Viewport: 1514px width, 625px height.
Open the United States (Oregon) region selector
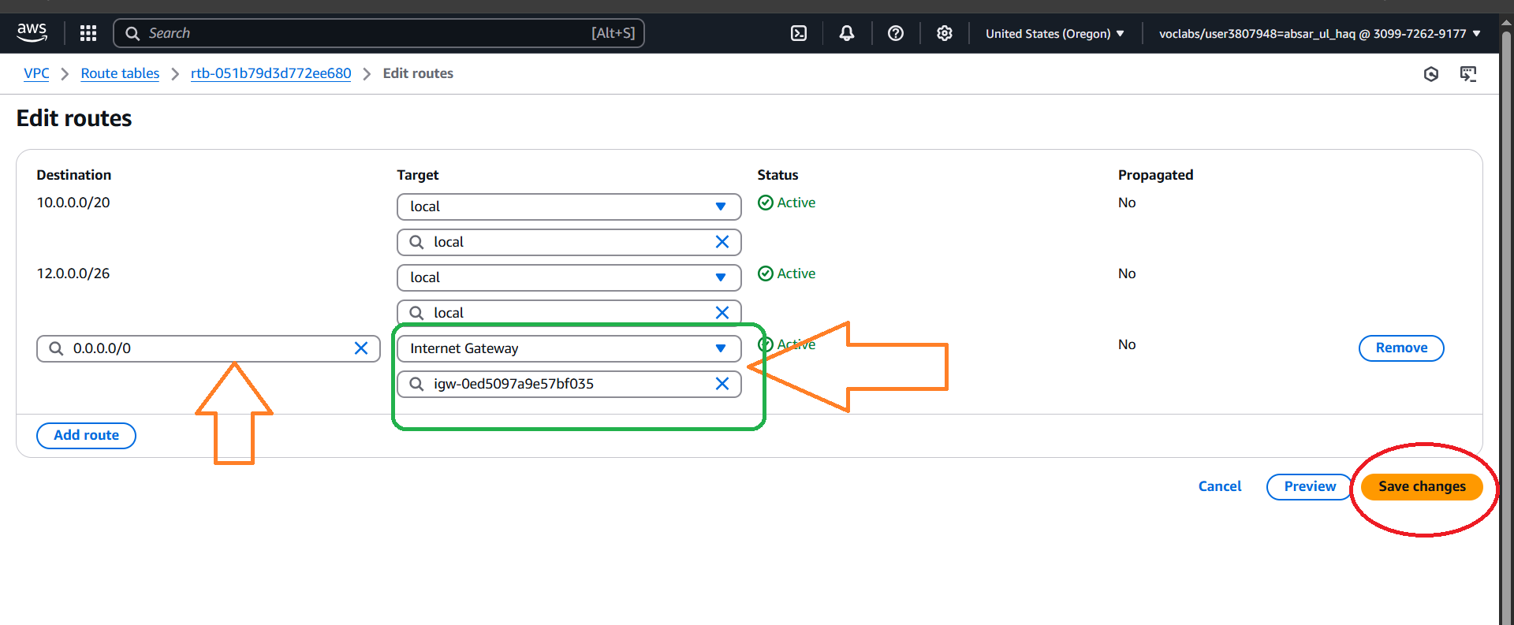pos(1055,33)
